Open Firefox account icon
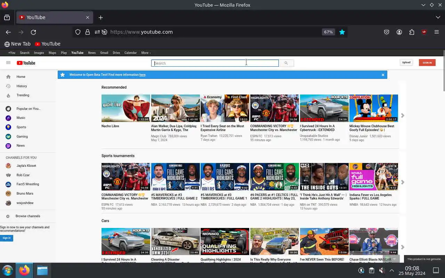This screenshot has height=278, width=445. tap(399, 32)
